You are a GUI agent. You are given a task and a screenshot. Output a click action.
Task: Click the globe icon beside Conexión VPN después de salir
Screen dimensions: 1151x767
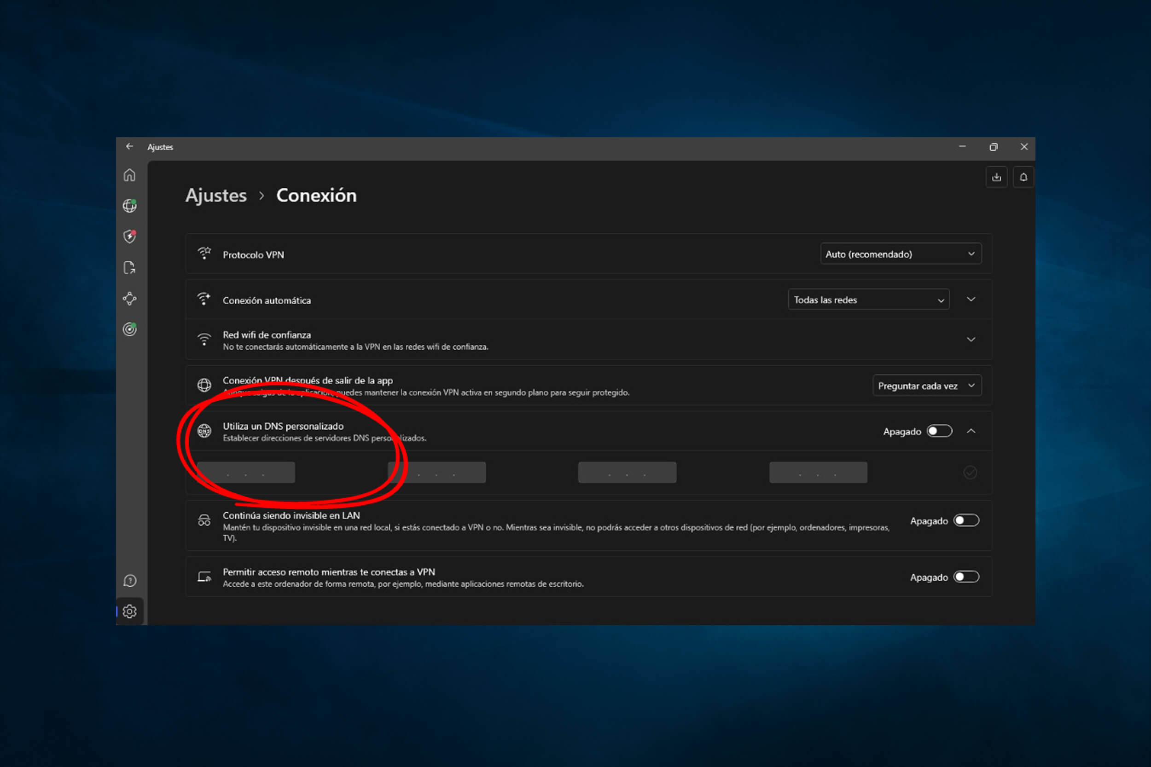pyautogui.click(x=204, y=385)
